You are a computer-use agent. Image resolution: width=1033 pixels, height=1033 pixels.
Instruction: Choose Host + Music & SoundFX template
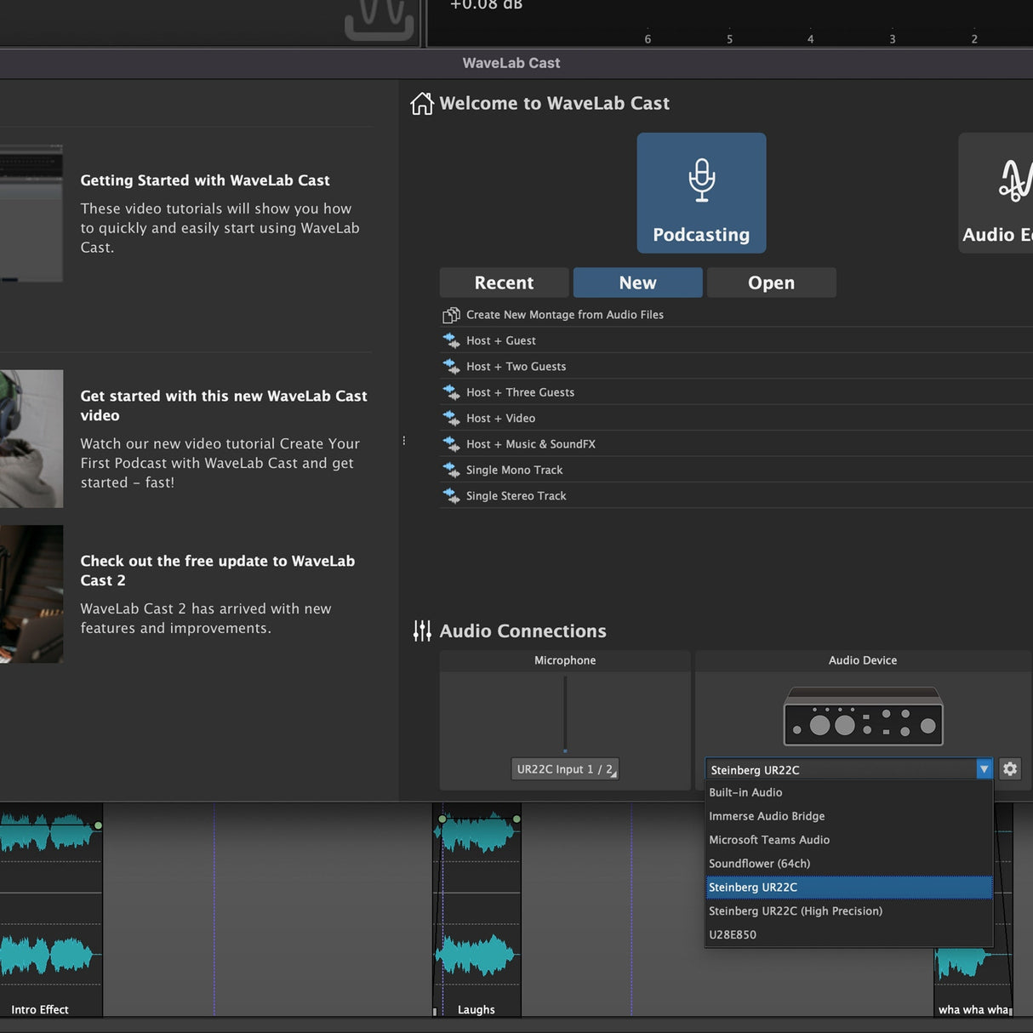coord(530,444)
